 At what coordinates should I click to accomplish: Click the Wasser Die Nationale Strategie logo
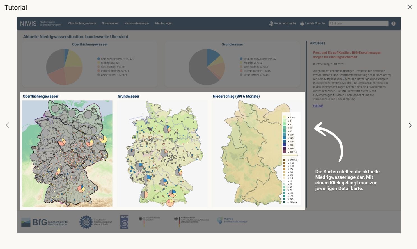point(232,220)
